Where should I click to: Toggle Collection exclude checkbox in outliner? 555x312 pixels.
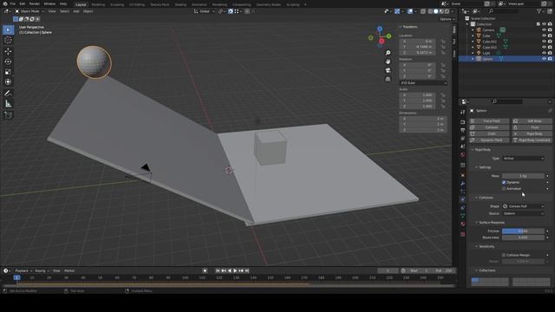539,24
